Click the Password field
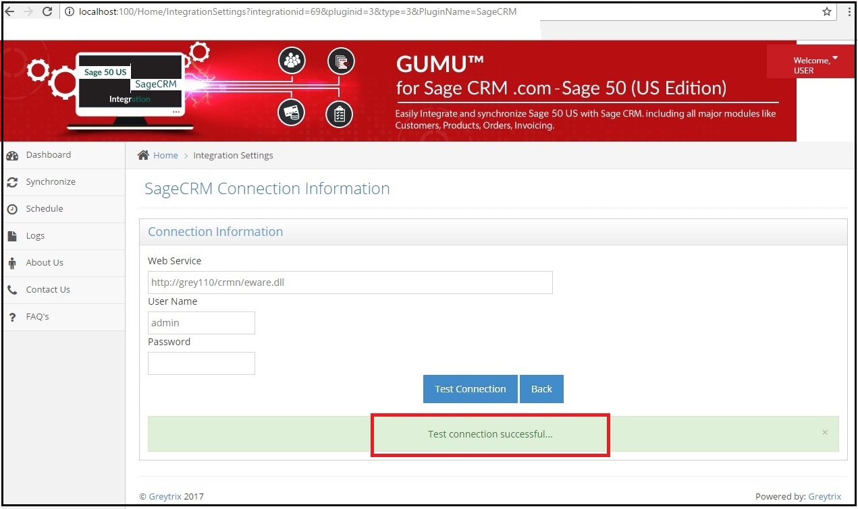Screen dimensions: 858x509 coord(201,363)
